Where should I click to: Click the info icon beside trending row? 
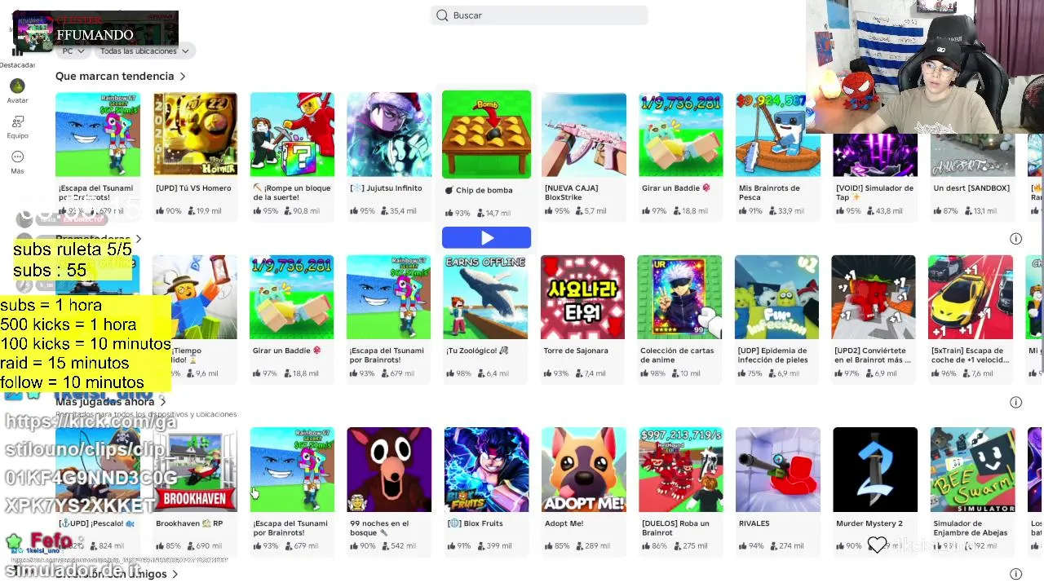tap(1015, 239)
